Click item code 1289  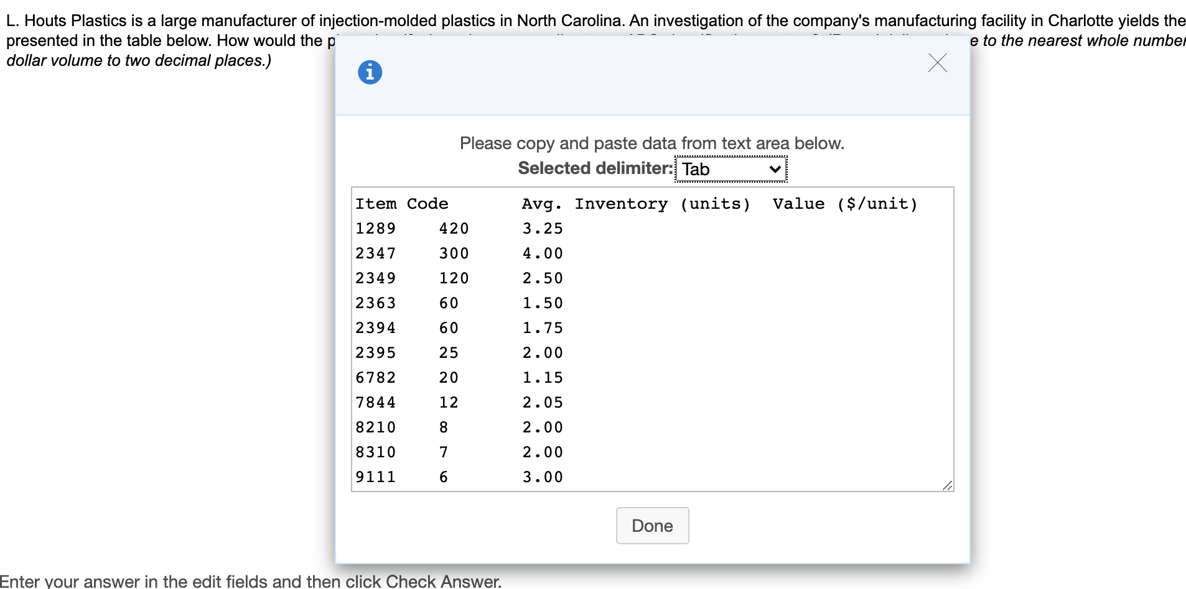(376, 229)
